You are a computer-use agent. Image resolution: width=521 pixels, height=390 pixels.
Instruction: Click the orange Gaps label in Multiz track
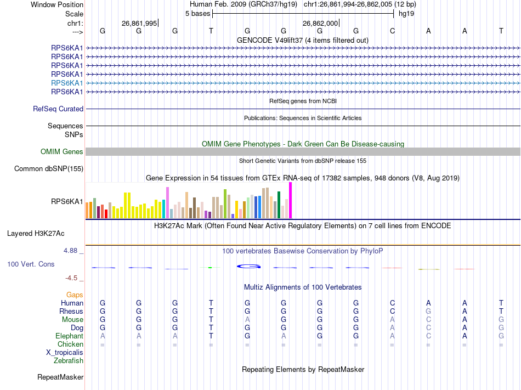tap(75, 295)
